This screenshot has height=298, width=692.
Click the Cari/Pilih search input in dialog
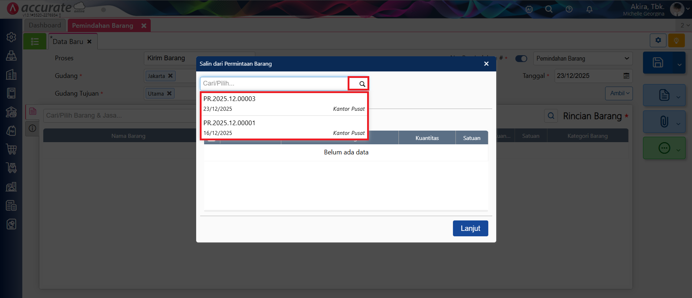[x=274, y=84]
